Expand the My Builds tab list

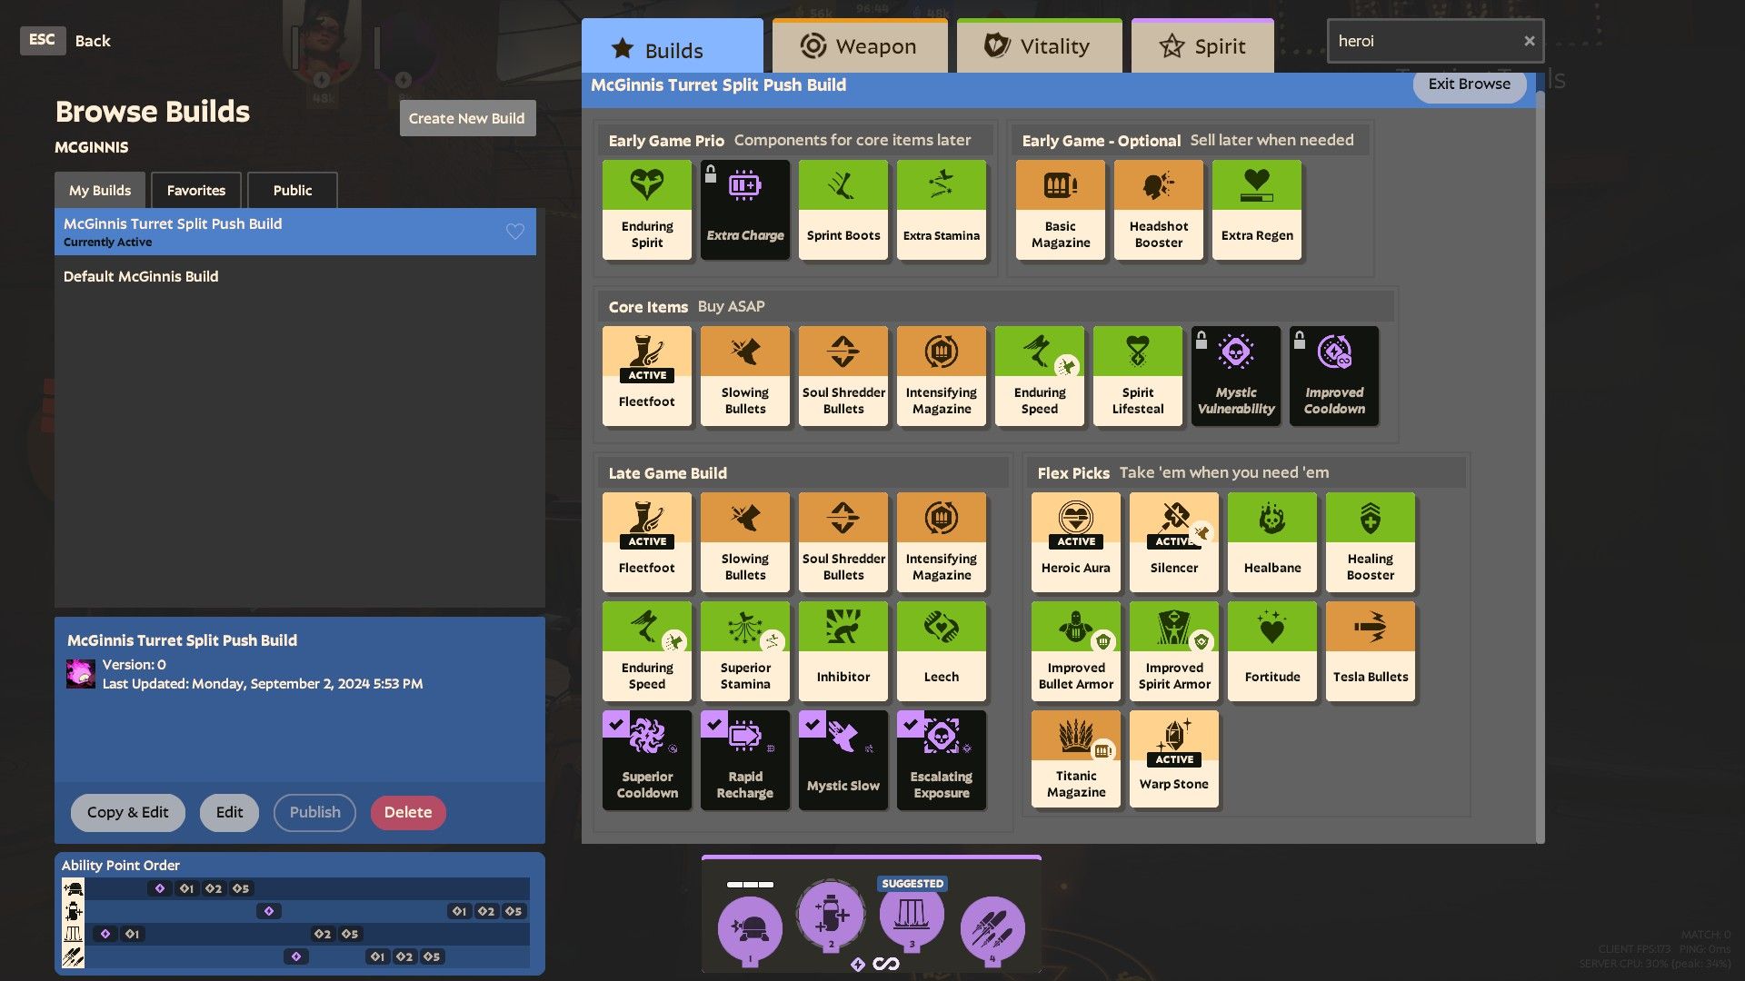(99, 189)
